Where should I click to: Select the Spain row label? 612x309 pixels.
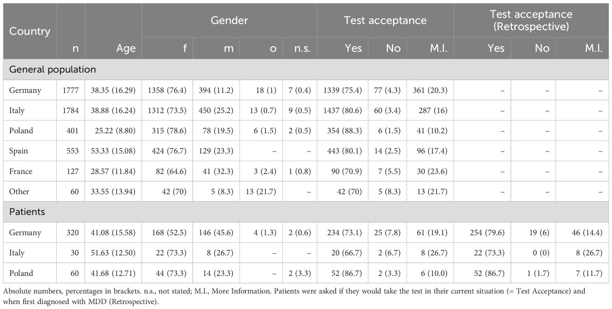click(18, 151)
